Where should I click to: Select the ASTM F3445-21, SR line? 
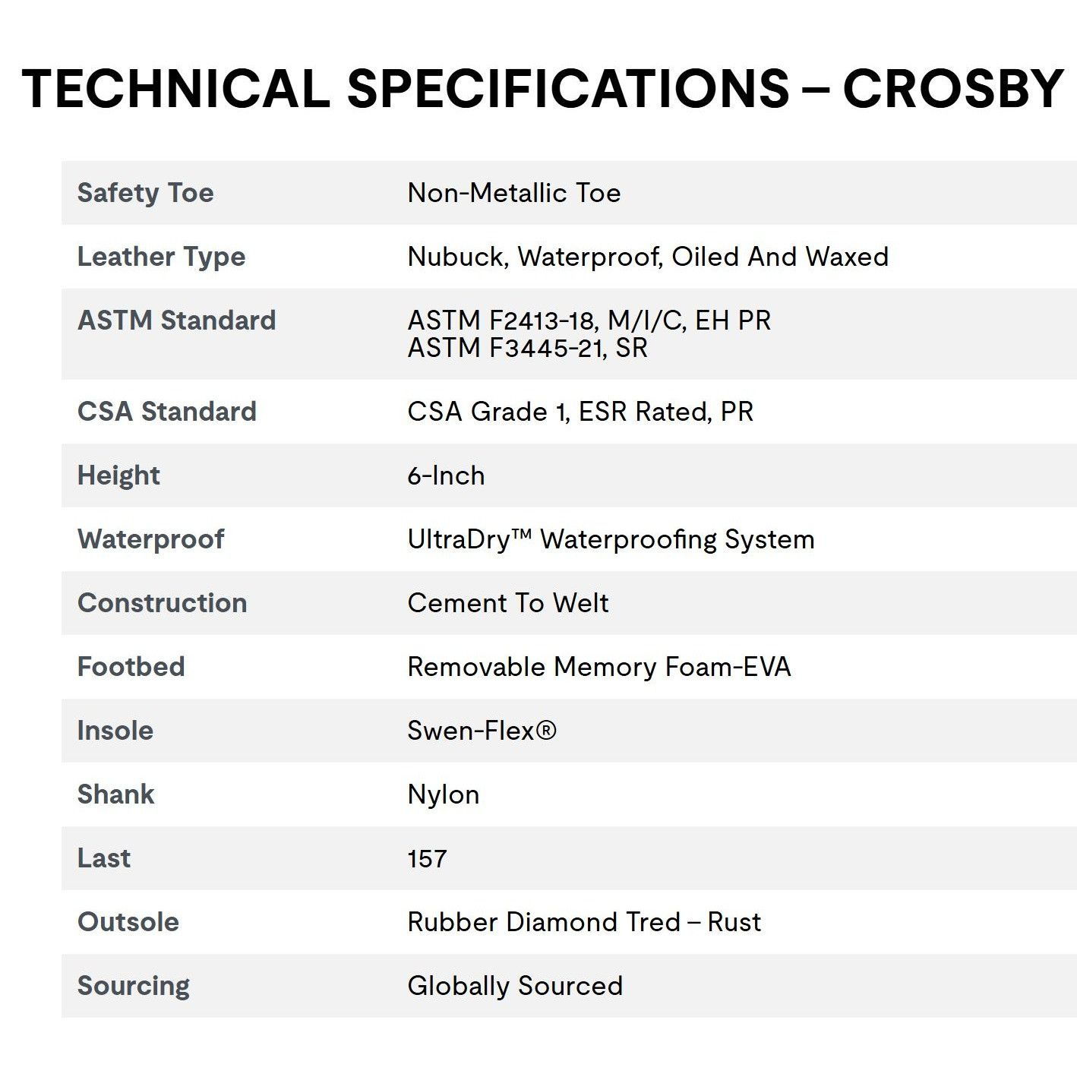click(527, 348)
